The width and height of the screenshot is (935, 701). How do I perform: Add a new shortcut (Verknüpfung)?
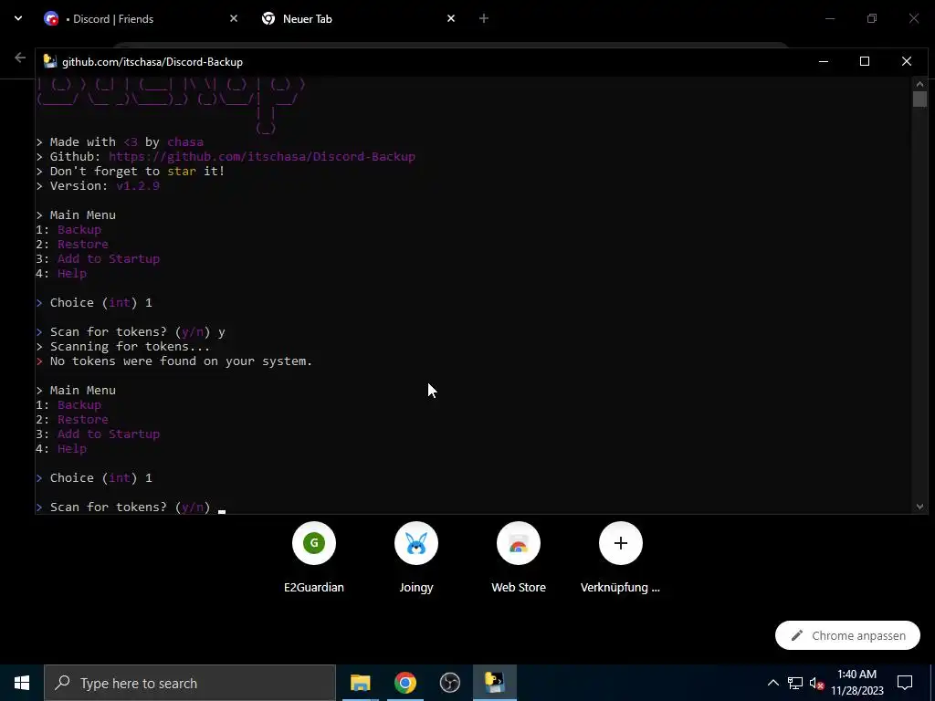621,558
